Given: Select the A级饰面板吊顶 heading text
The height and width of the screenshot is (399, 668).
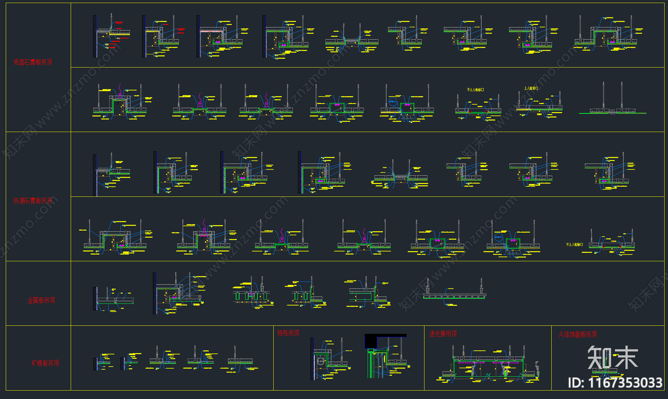Looking at the screenshot, I should [578, 334].
